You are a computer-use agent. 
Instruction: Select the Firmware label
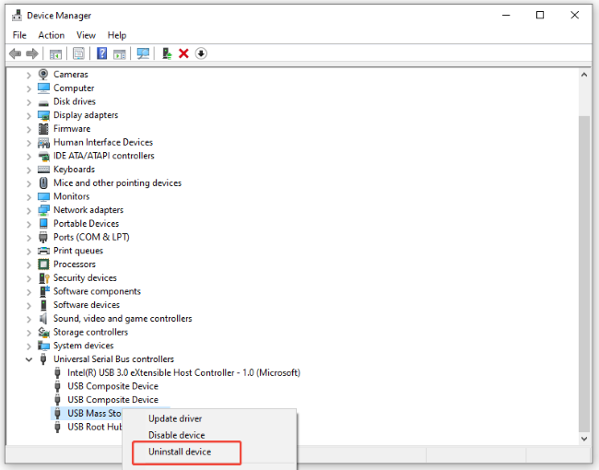(72, 128)
